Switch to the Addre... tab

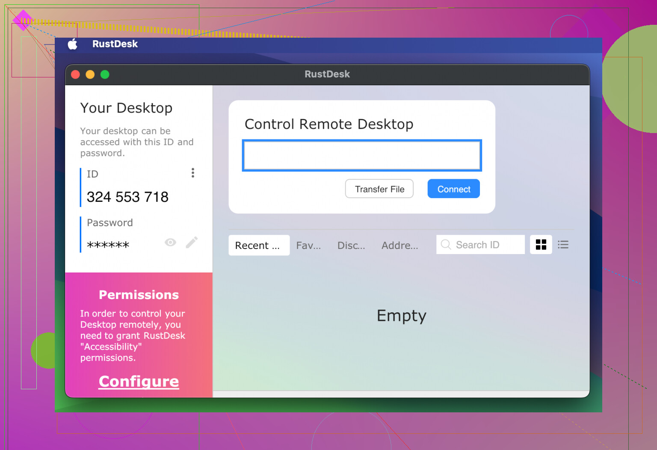pos(400,246)
